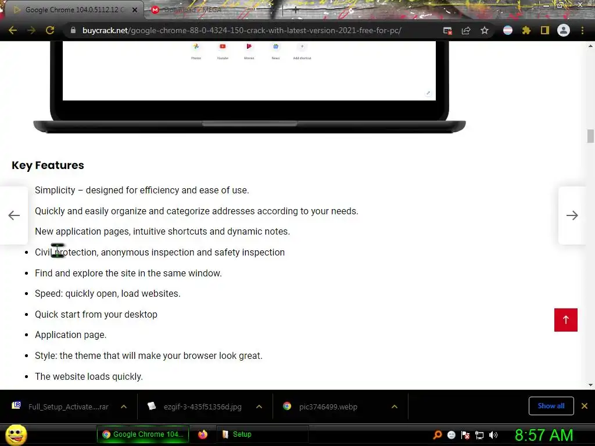Select Google Chrome 104 taskbar button
Screen dimensions: 595x446
[143, 434]
